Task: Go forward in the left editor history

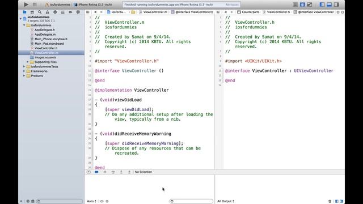Action: pos(102,12)
